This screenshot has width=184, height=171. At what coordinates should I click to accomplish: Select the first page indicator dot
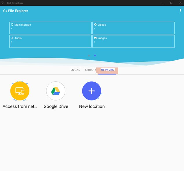[89, 56]
